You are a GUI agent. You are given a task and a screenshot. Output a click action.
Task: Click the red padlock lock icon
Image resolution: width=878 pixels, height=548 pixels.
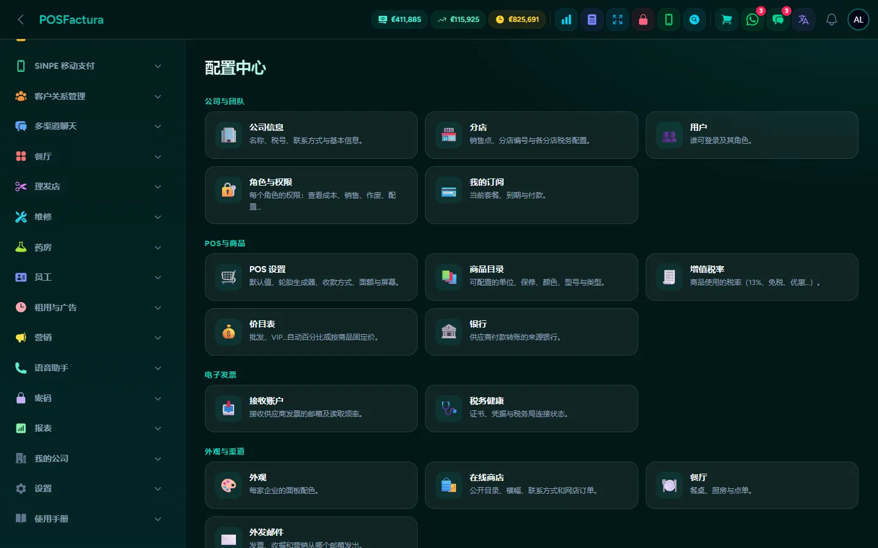click(643, 19)
